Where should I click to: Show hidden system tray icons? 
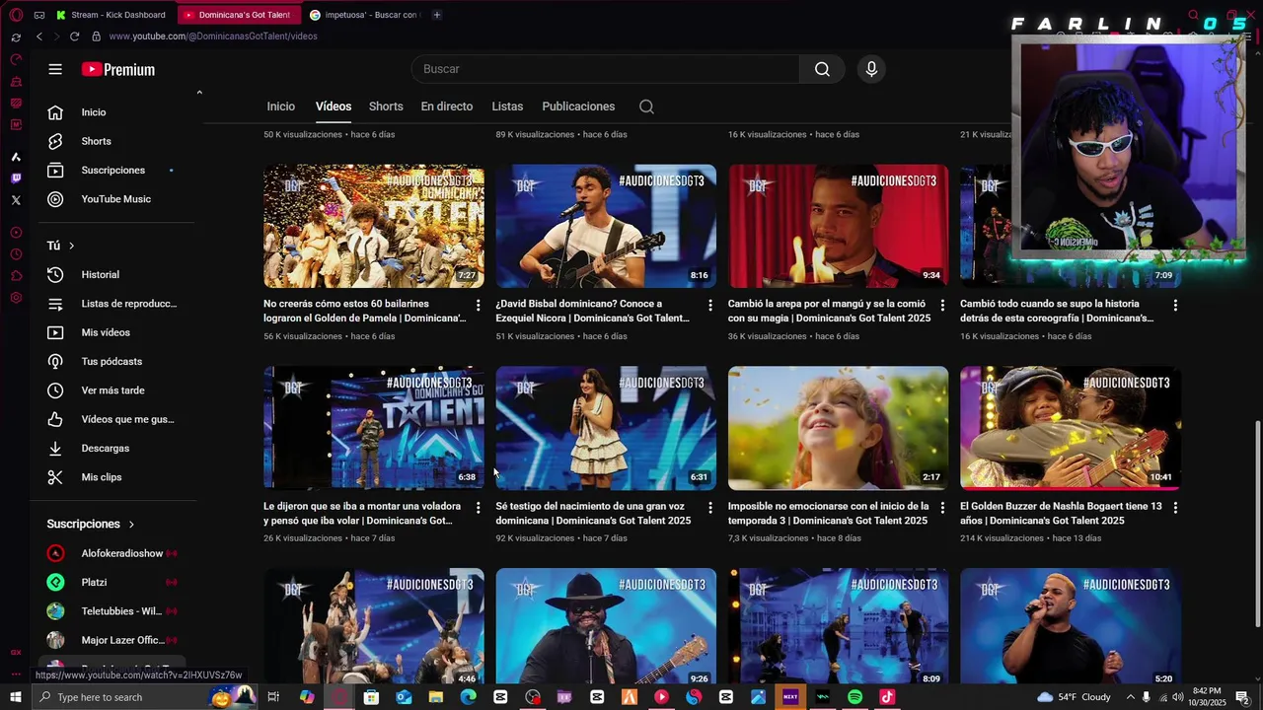1130,697
